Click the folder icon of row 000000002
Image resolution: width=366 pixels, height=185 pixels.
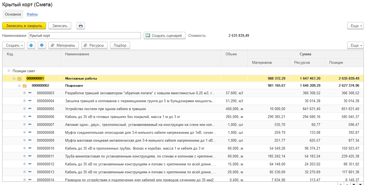(x=25, y=86)
